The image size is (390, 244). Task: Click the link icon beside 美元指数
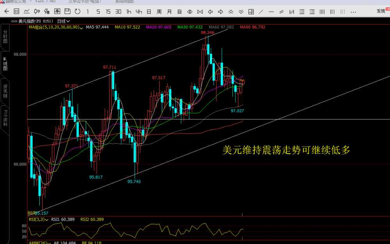(x=14, y=21)
